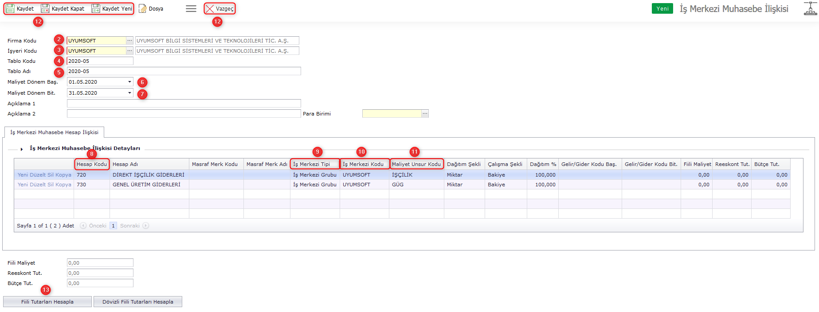
Task: Click the Kaydet Kapat toolbar icon
Action: (x=45, y=9)
